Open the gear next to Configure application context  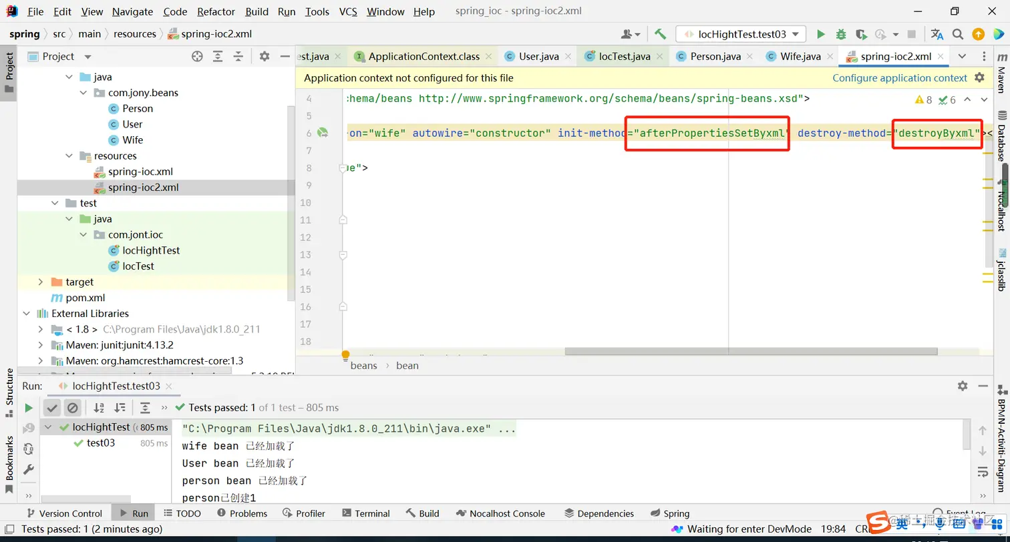pyautogui.click(x=979, y=77)
